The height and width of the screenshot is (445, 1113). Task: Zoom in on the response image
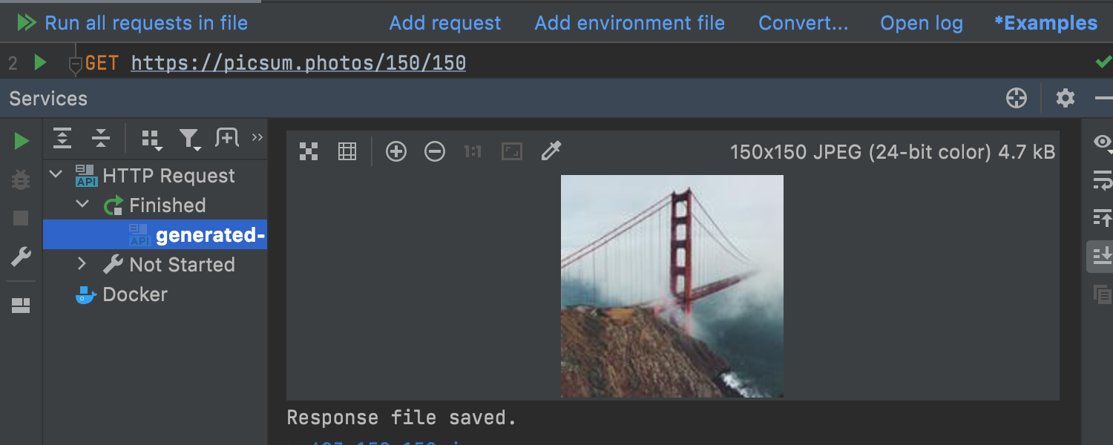pos(397,151)
